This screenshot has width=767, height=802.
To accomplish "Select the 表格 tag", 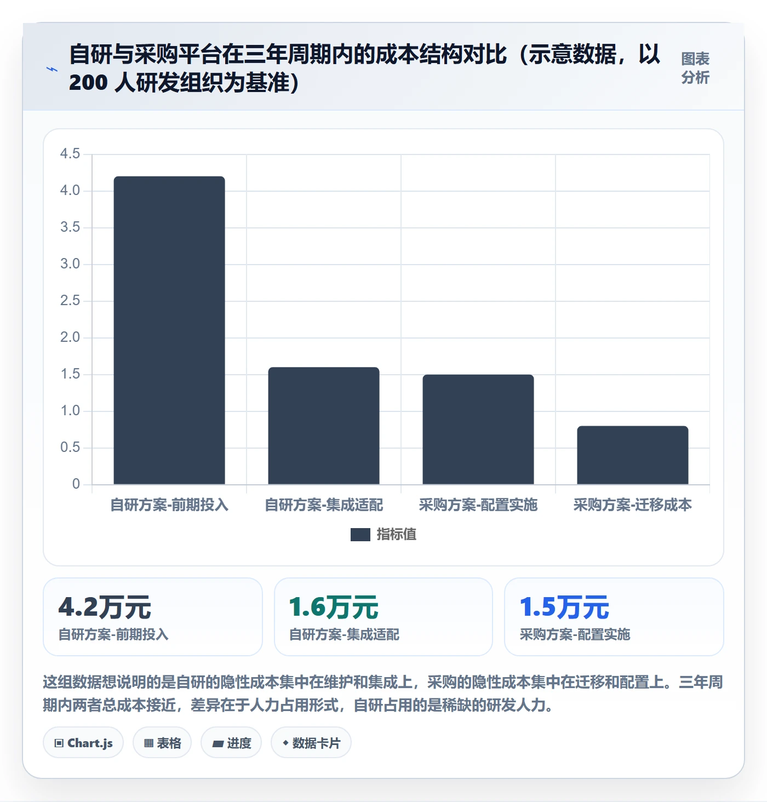I will [162, 743].
